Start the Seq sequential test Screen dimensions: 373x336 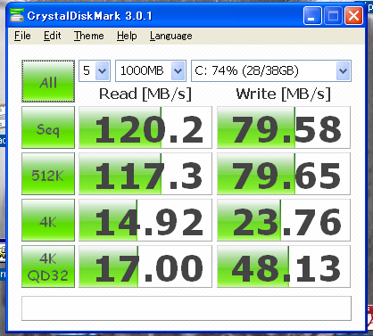[48, 127]
